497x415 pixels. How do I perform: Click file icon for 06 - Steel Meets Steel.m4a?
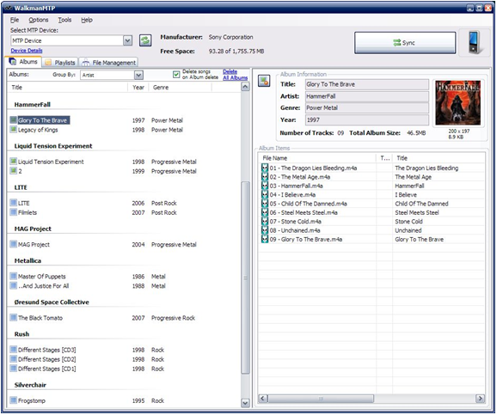[x=264, y=212]
